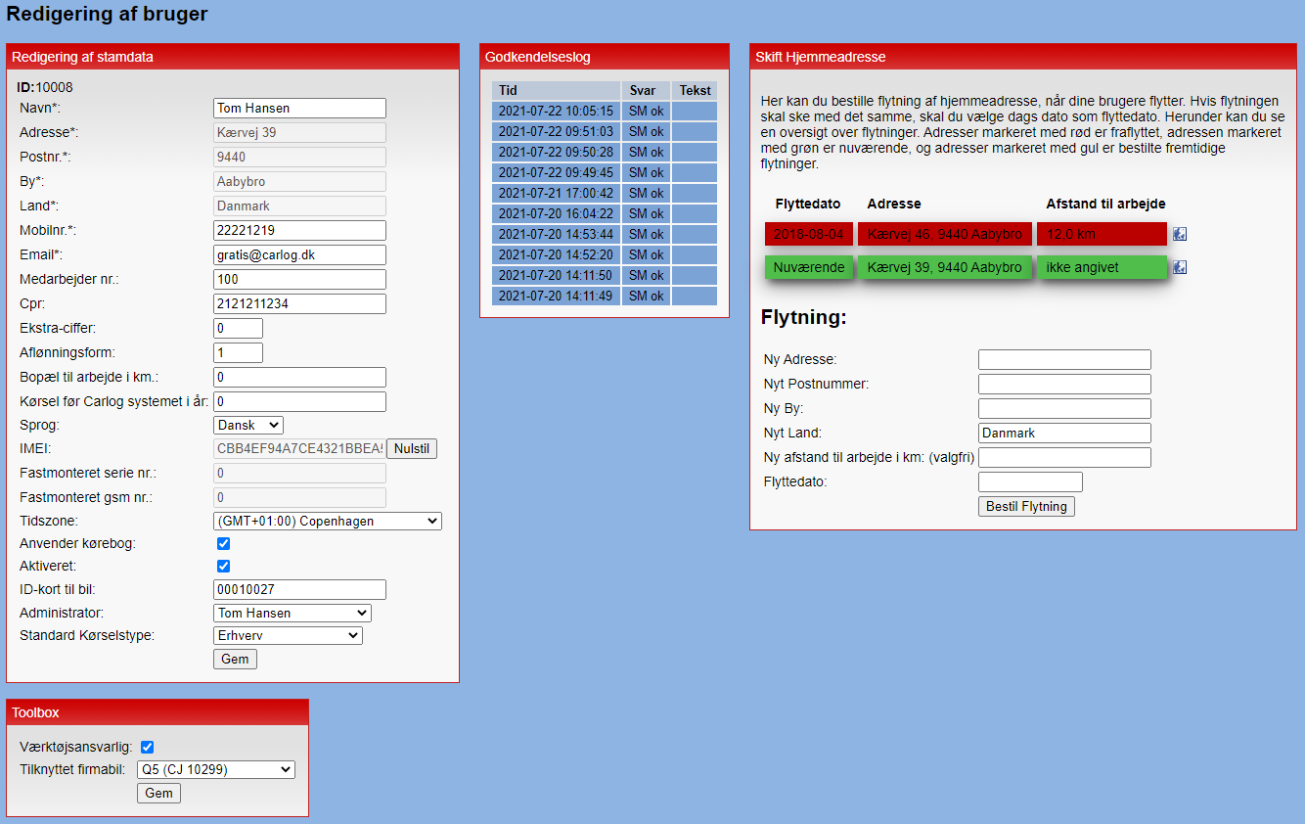The image size is (1305, 824).
Task: Click the green Nuværende address row
Action: 944,267
